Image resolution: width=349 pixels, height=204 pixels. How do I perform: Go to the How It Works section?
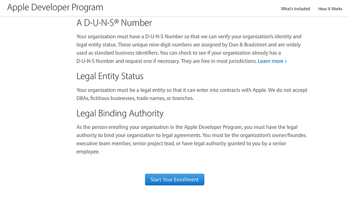[x=330, y=9]
